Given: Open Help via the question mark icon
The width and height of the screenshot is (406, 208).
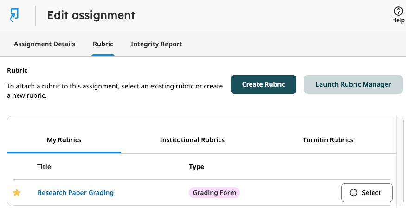Looking at the screenshot, I should tap(398, 11).
